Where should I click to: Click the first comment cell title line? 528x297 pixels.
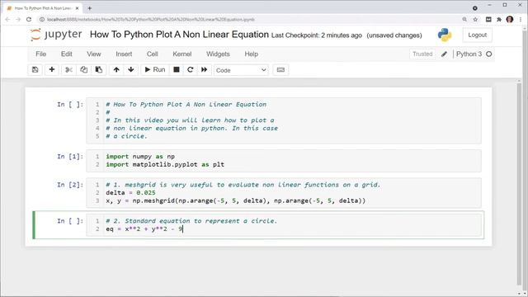(x=186, y=105)
